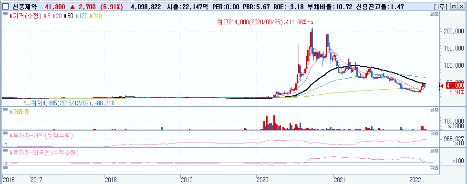Maximize the chart window using the title bar button

click(454, 7)
